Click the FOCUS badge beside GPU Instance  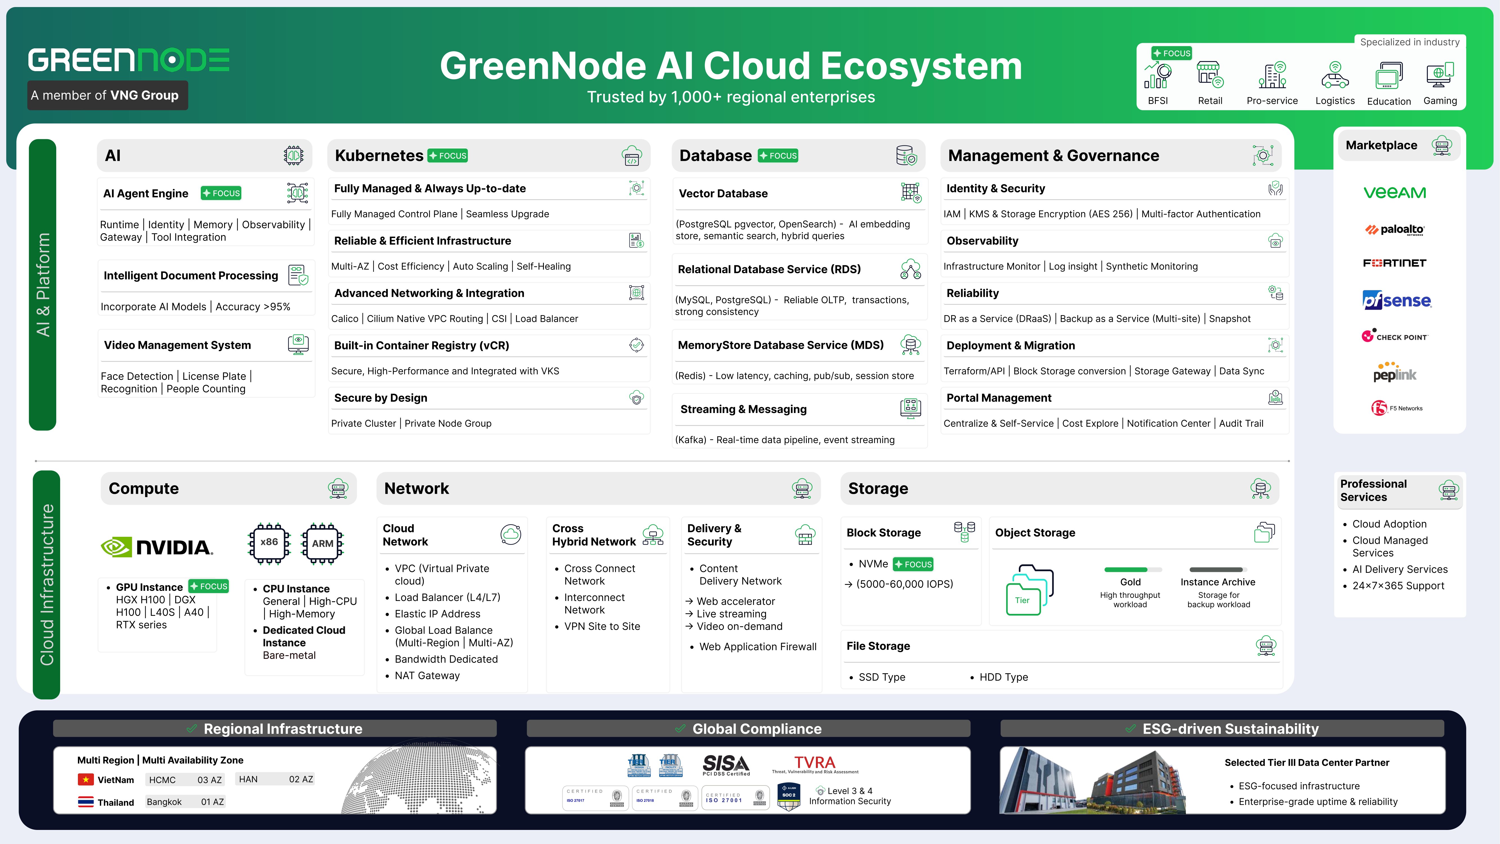208,586
